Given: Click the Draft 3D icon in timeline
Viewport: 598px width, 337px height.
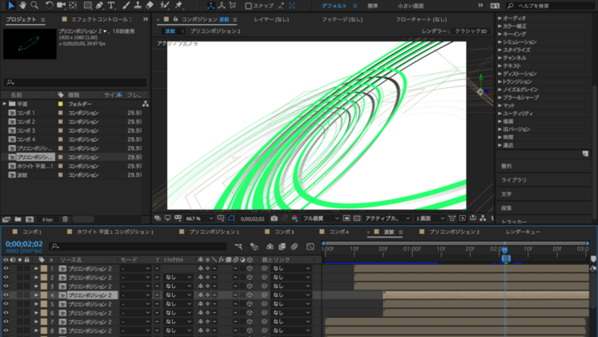Looking at the screenshot, I should 254,247.
